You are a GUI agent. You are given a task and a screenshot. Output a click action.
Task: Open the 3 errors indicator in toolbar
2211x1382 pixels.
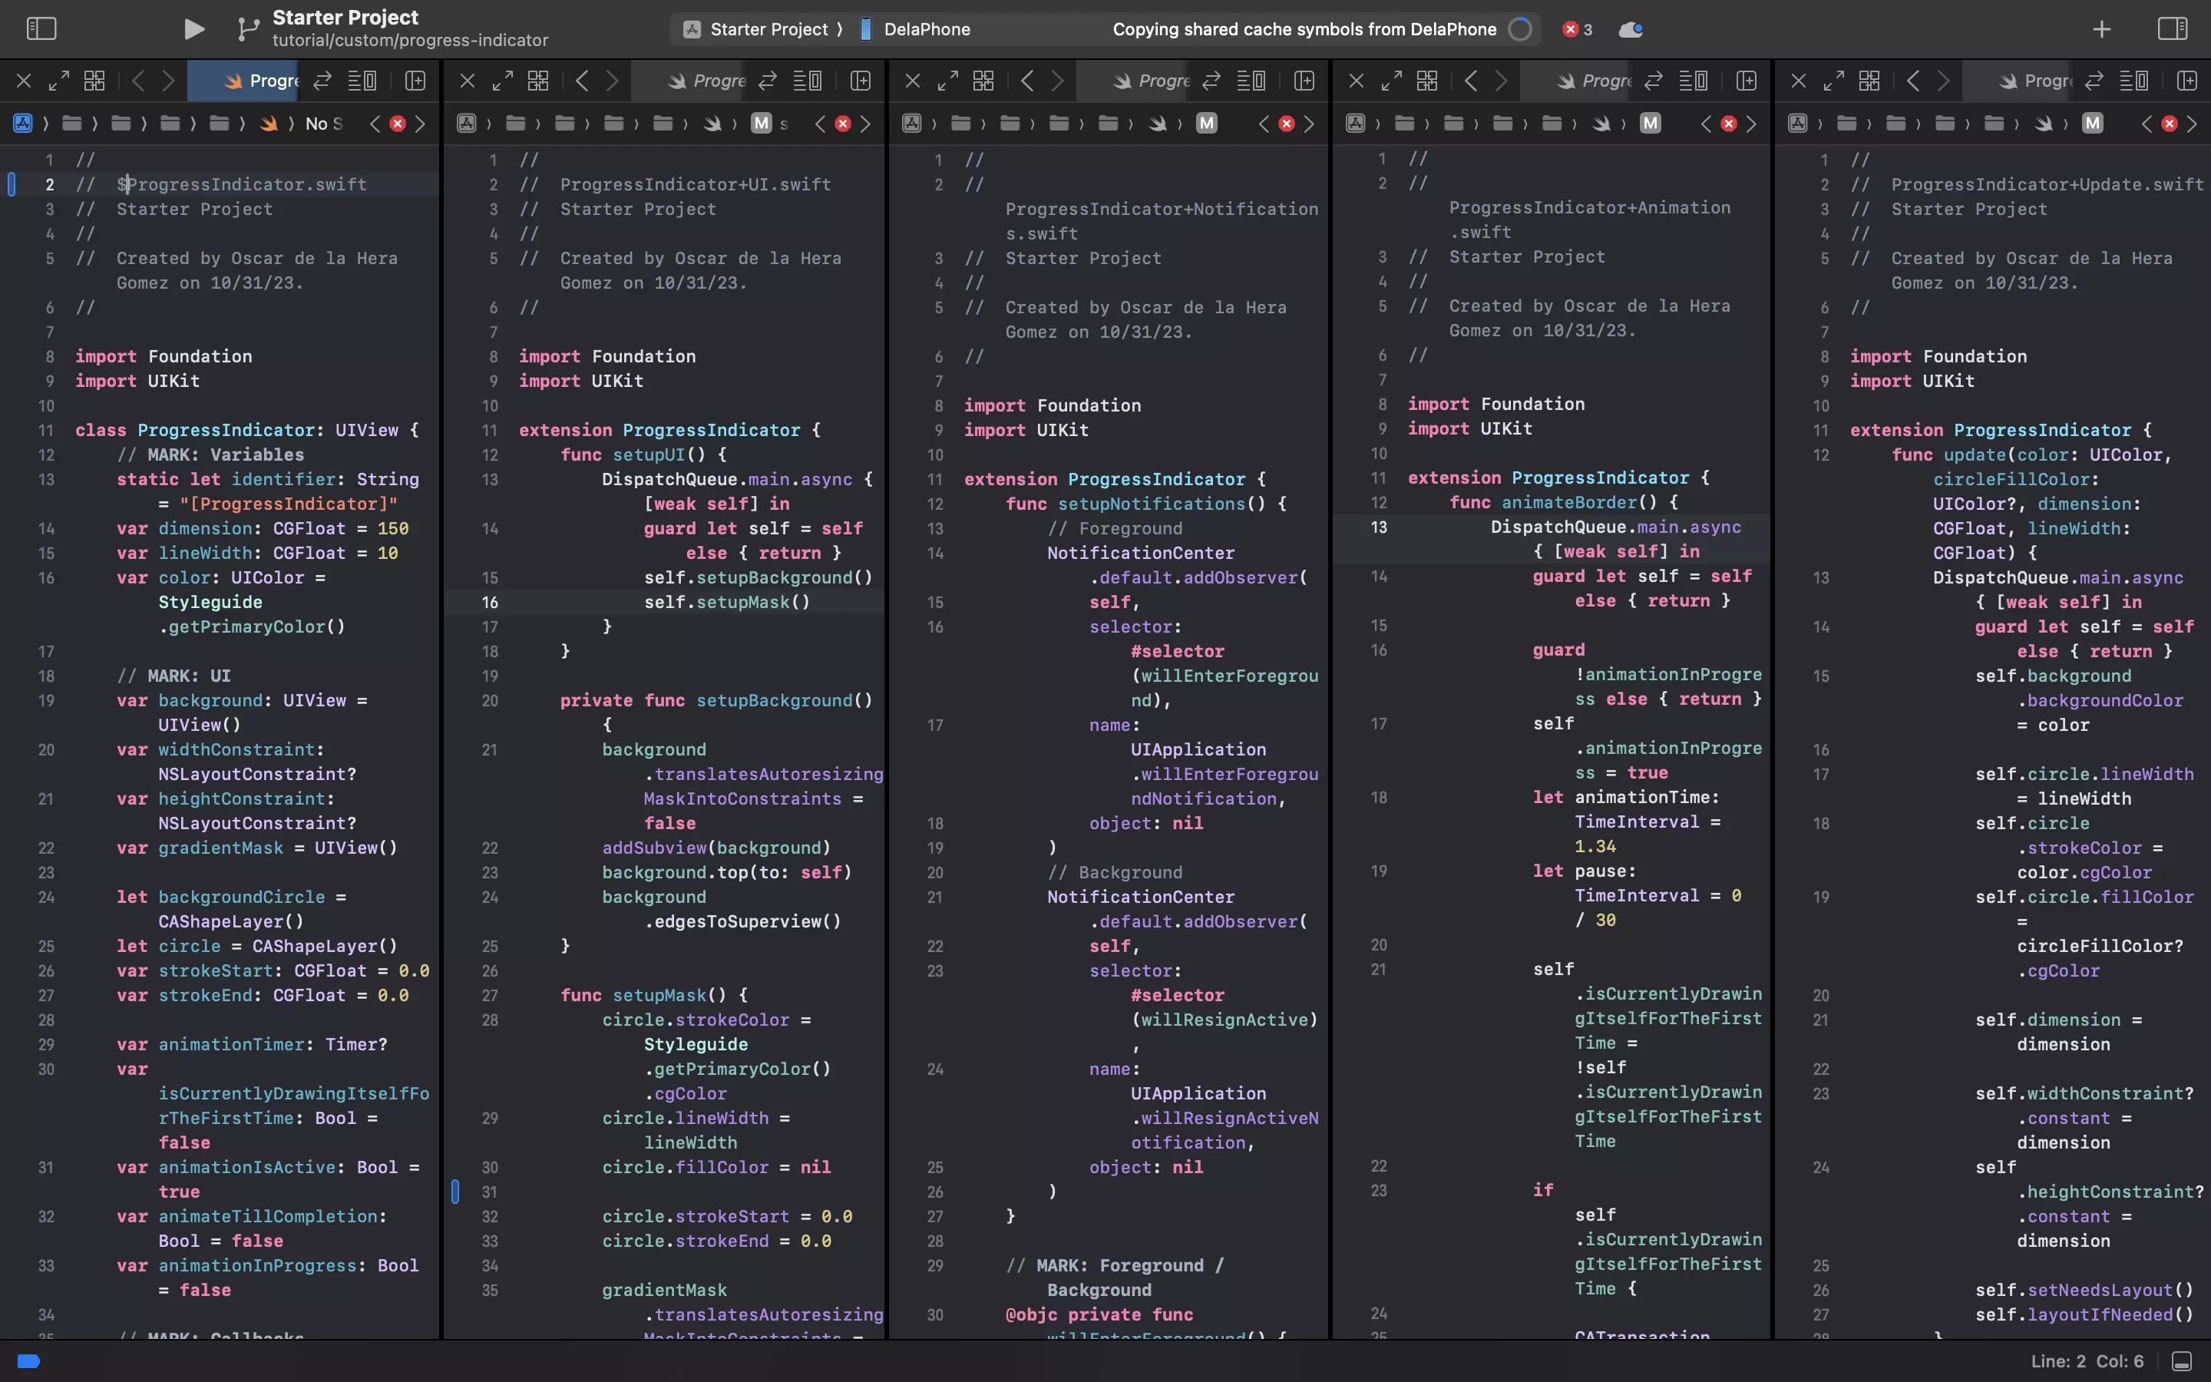(x=1578, y=29)
